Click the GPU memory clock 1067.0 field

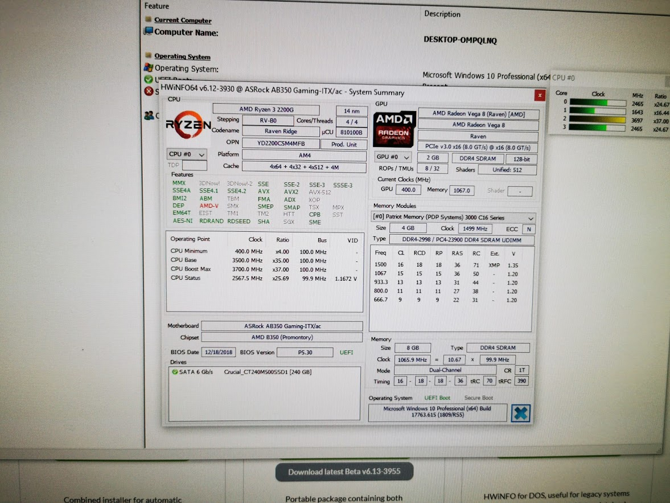[x=462, y=190]
